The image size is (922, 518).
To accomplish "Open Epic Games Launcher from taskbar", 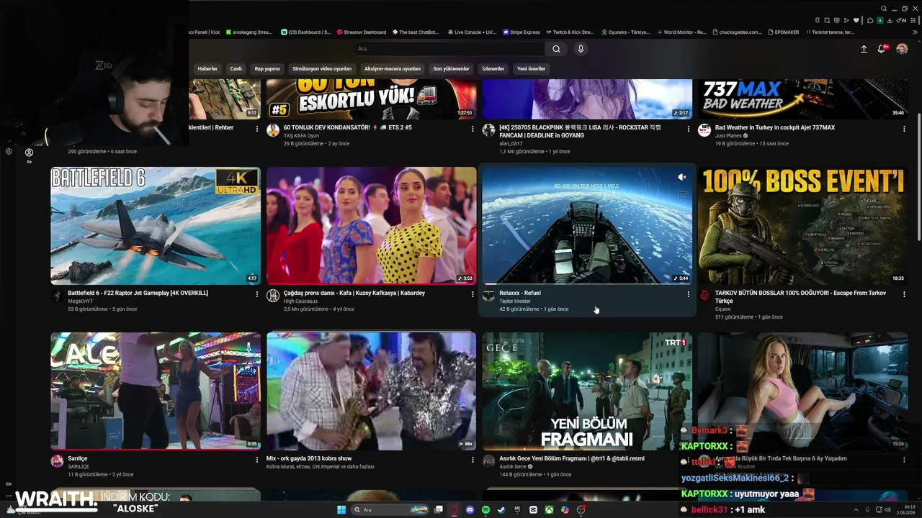I will coord(517,509).
